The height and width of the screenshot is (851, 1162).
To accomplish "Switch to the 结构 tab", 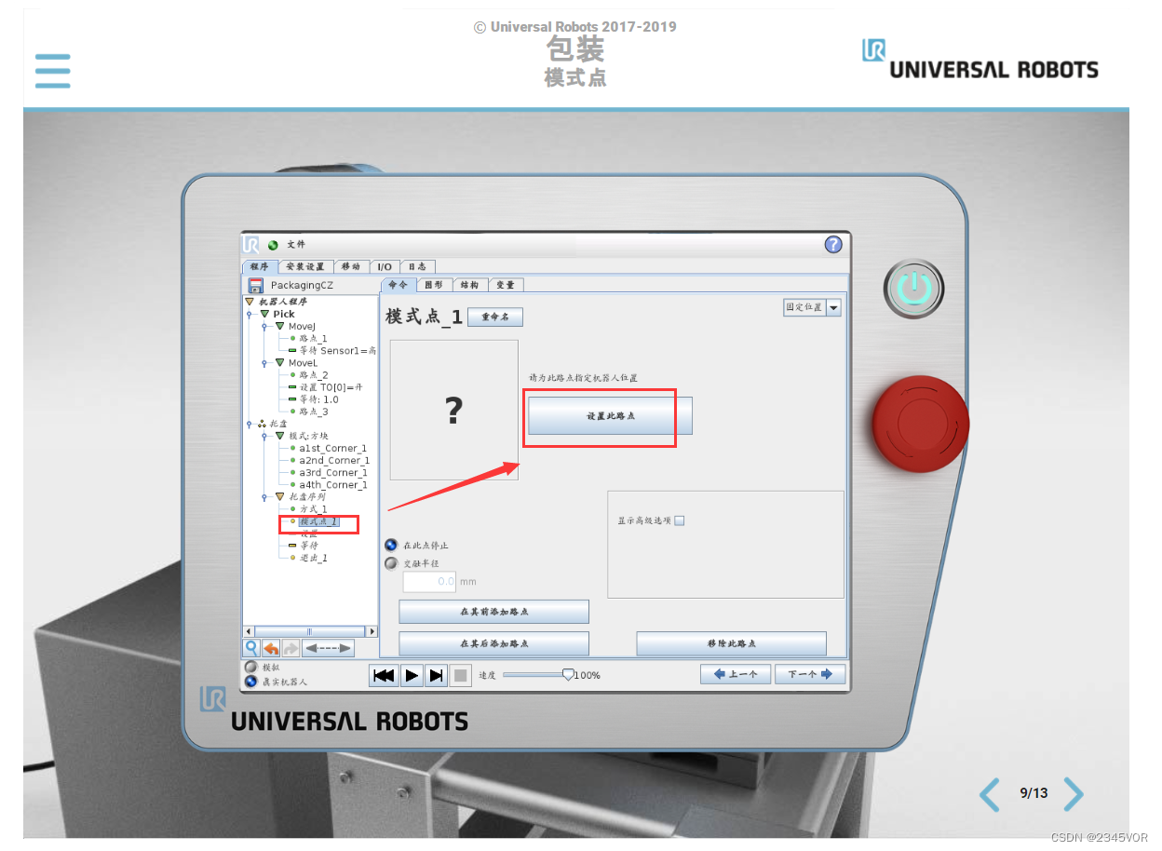I will coord(469,285).
